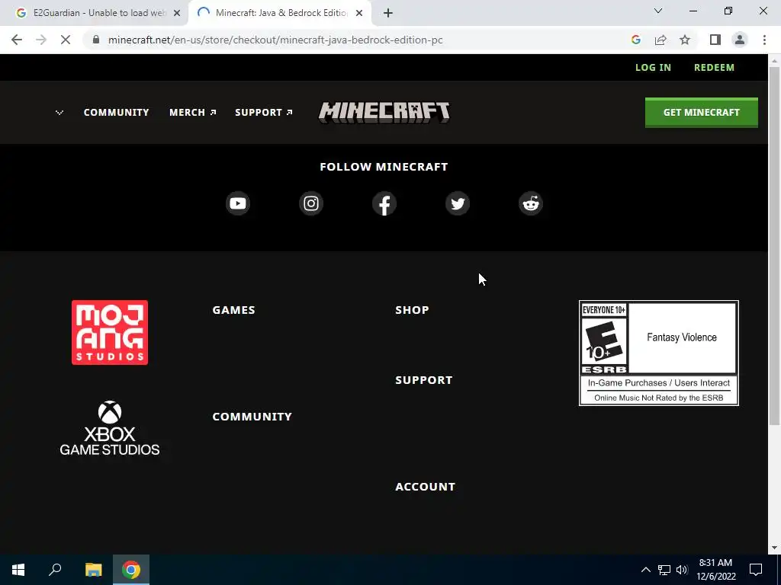Click scrollbar down arrow
The width and height of the screenshot is (781, 585).
coord(774,548)
